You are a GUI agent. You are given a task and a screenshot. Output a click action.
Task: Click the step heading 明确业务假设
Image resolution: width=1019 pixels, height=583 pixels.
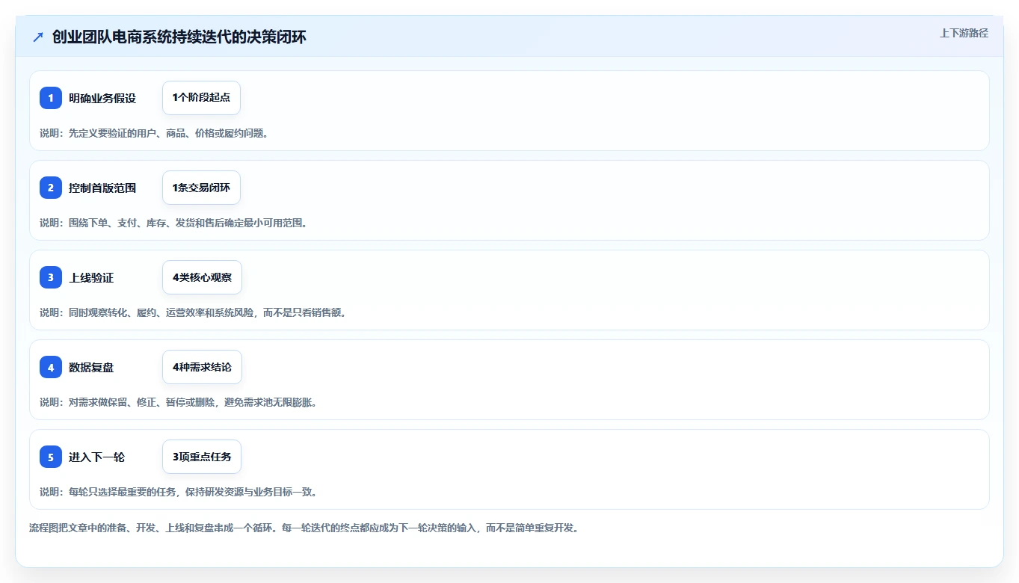[x=102, y=98]
